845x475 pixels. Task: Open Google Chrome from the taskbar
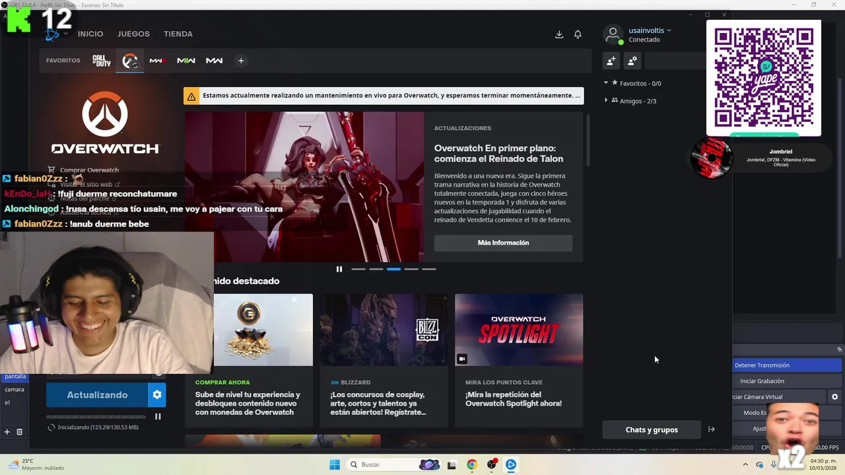point(471,464)
